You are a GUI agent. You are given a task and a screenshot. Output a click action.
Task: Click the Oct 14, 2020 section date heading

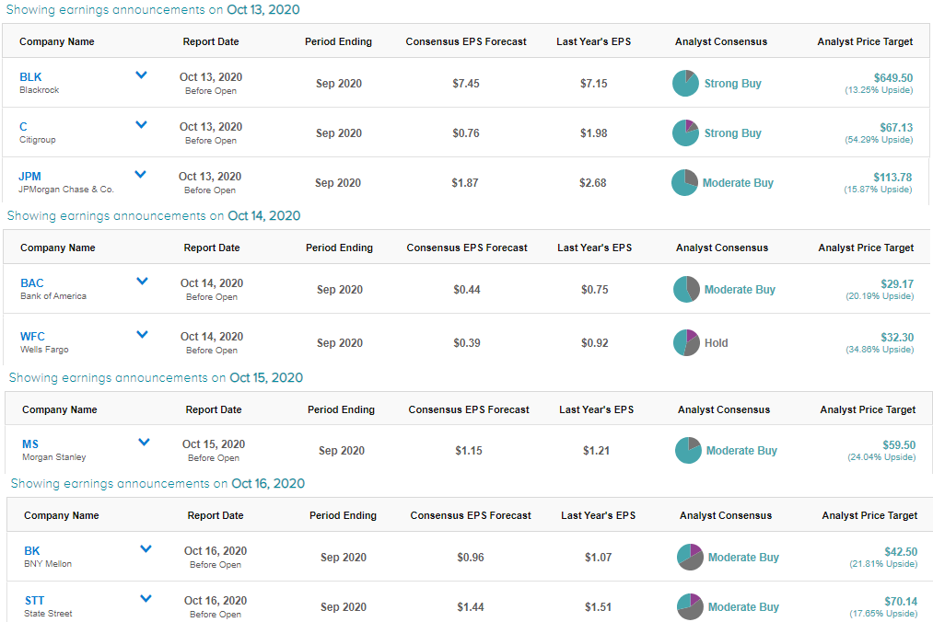click(264, 216)
